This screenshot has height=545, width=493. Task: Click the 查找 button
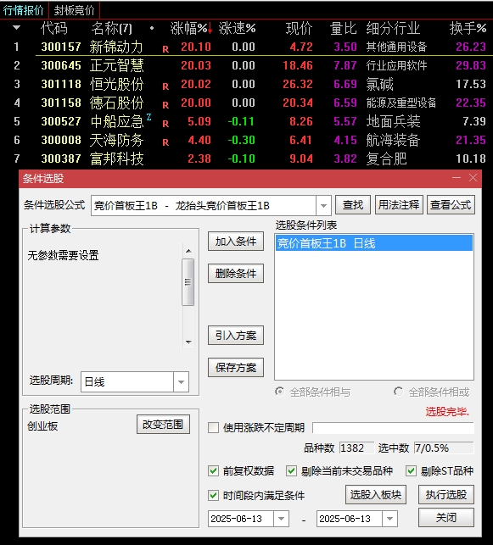click(x=353, y=205)
